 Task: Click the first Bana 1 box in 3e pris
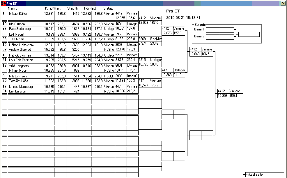tap(213, 30)
